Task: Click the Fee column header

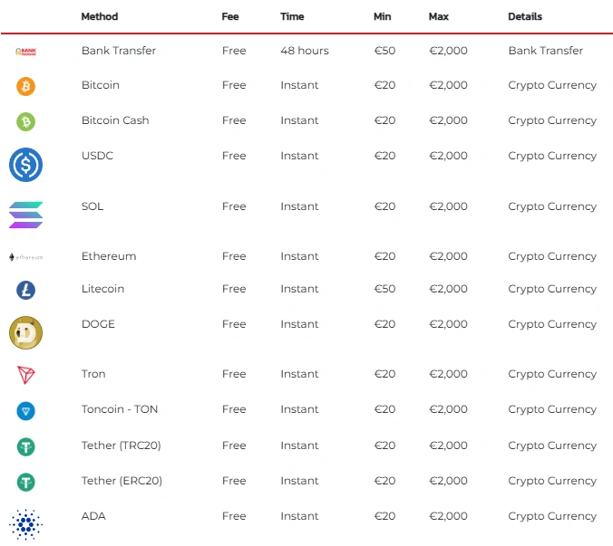Action: (230, 16)
